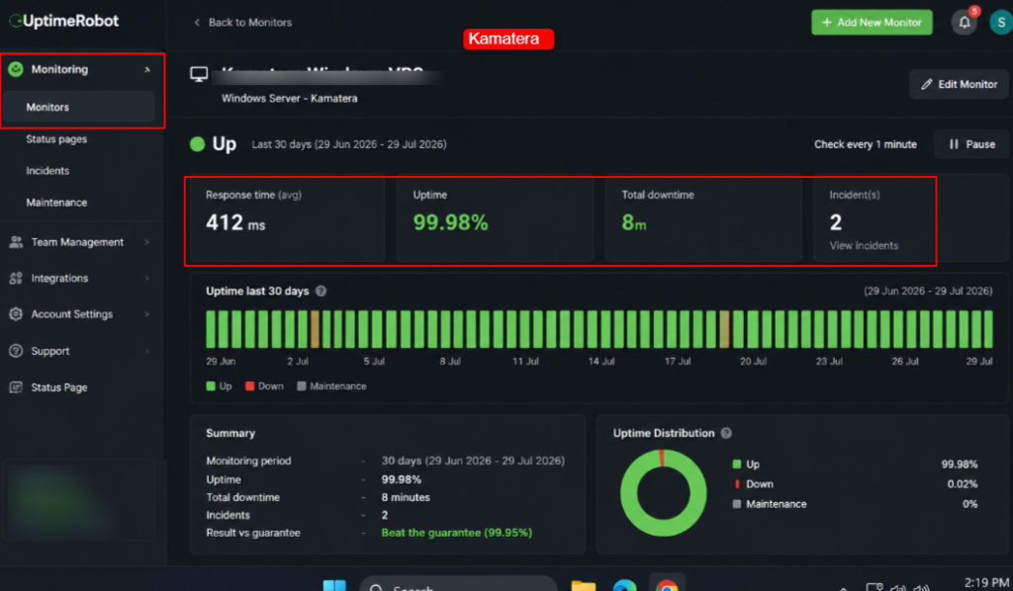Click the Search box in the taskbar
Image resolution: width=1013 pixels, height=591 pixels.
pos(458,585)
